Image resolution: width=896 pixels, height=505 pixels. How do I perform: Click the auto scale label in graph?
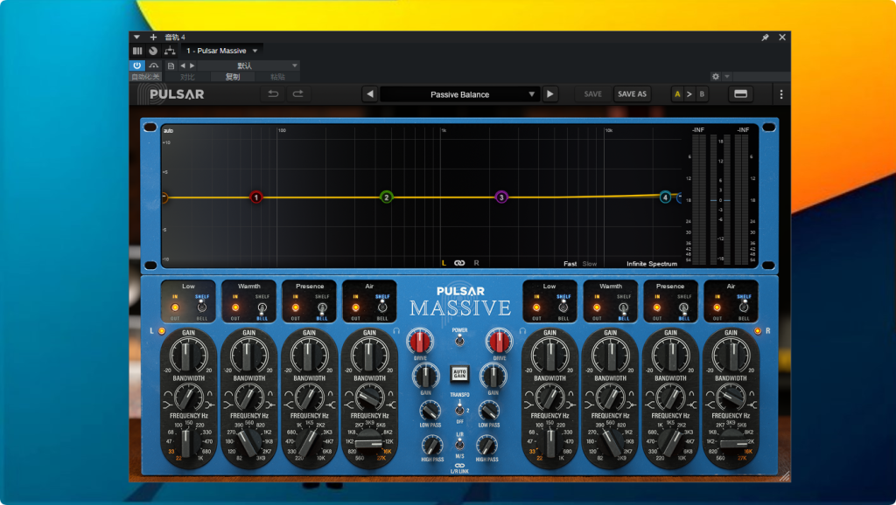click(168, 131)
